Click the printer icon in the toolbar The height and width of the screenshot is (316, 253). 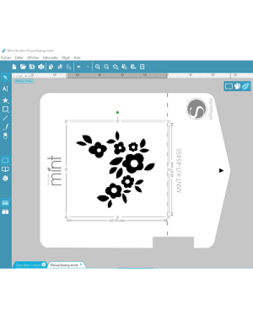[x=41, y=67]
